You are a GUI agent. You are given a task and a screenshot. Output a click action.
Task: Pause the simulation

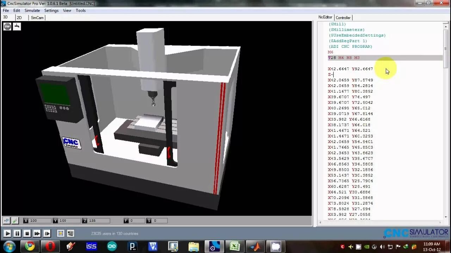pos(17,233)
